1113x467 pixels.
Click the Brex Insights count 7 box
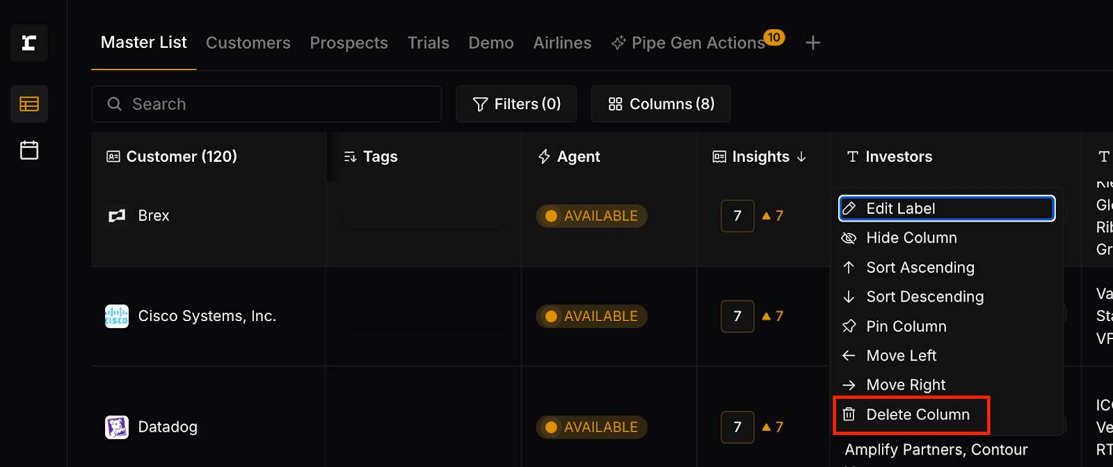click(737, 215)
